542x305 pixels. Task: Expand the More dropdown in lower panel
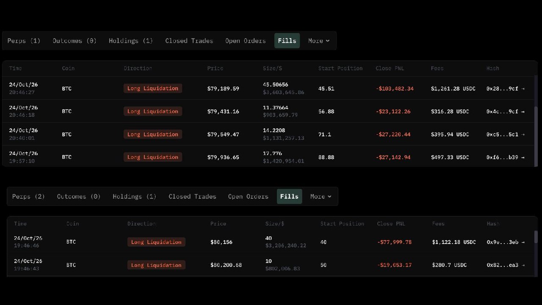coord(321,197)
